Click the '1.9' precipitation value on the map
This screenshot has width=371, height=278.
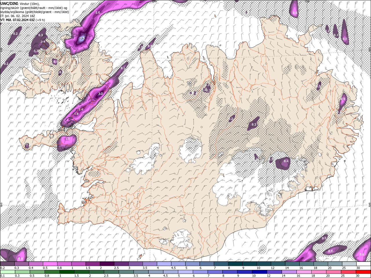pos(76,114)
